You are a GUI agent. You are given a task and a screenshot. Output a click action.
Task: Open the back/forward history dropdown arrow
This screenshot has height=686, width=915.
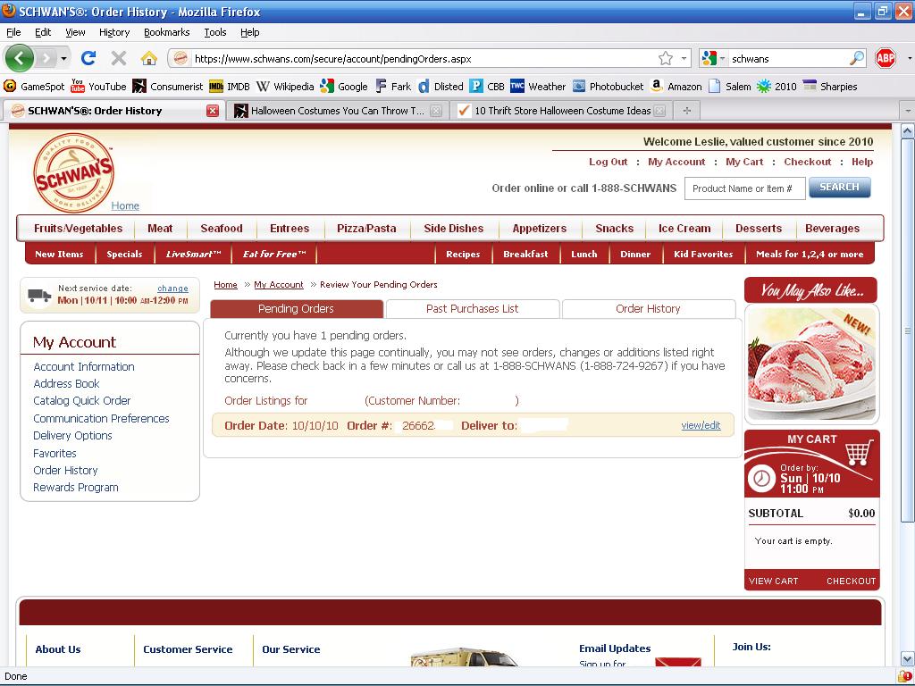point(63,58)
